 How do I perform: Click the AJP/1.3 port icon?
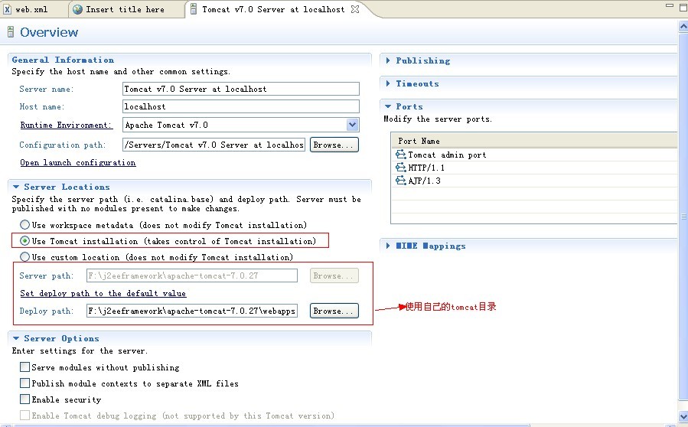pyautogui.click(x=400, y=181)
